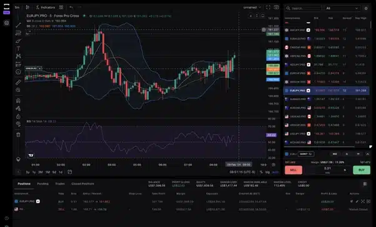Select the forecasting position tool
This screenshot has width=376, height=227.
(x=18, y=64)
